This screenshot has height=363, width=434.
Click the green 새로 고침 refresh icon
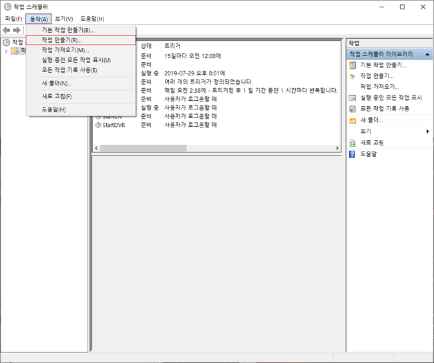pyautogui.click(x=353, y=143)
